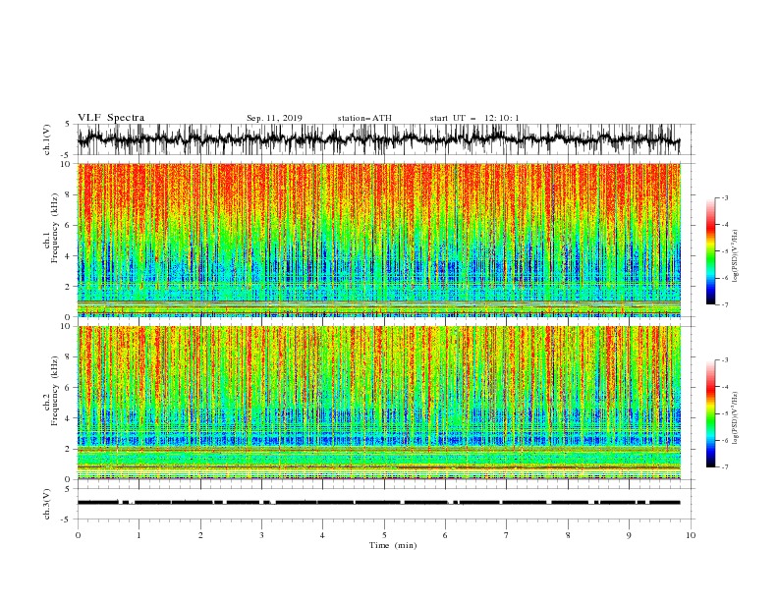Click the "10" tick on time axis

click(x=691, y=535)
